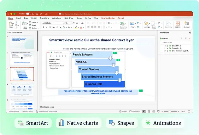Image resolution: width=199 pixels, height=135 pixels.
Task: Toggle Strikethrough formatting
Action: (54, 27)
